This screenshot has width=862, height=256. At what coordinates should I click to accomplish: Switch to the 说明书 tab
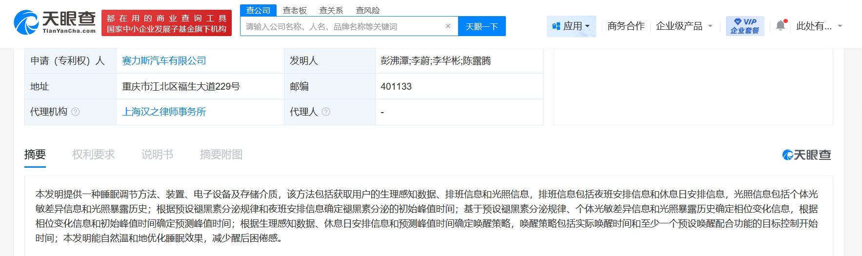[157, 155]
